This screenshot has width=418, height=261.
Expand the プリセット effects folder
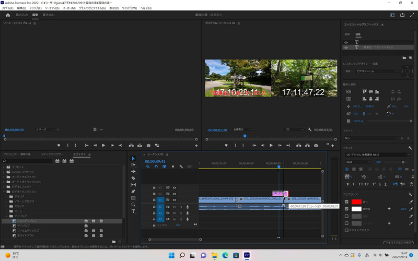4,167
